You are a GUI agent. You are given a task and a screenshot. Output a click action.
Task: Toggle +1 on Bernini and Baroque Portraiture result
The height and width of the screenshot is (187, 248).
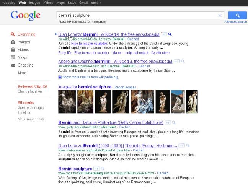167,123
